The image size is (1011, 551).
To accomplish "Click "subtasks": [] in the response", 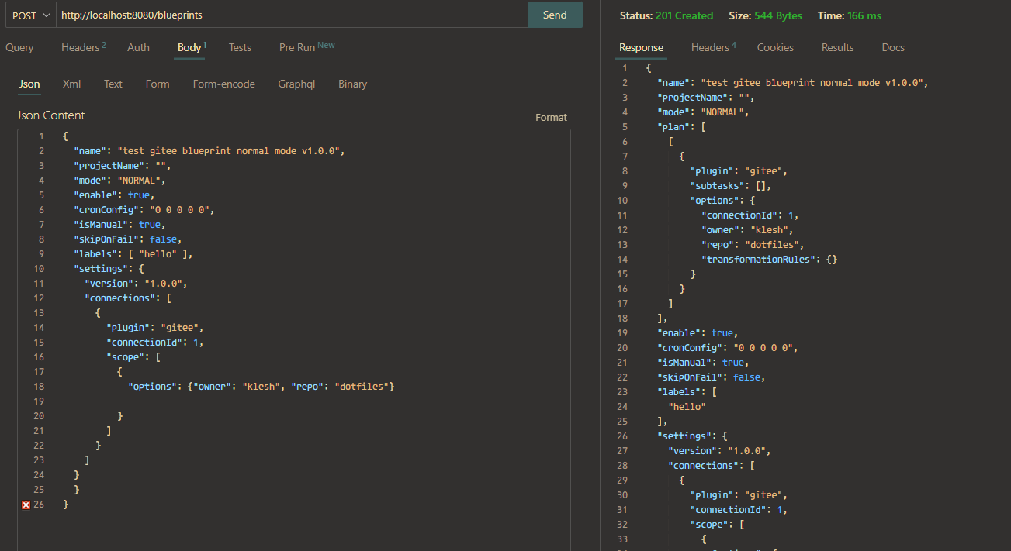I will pyautogui.click(x=731, y=186).
